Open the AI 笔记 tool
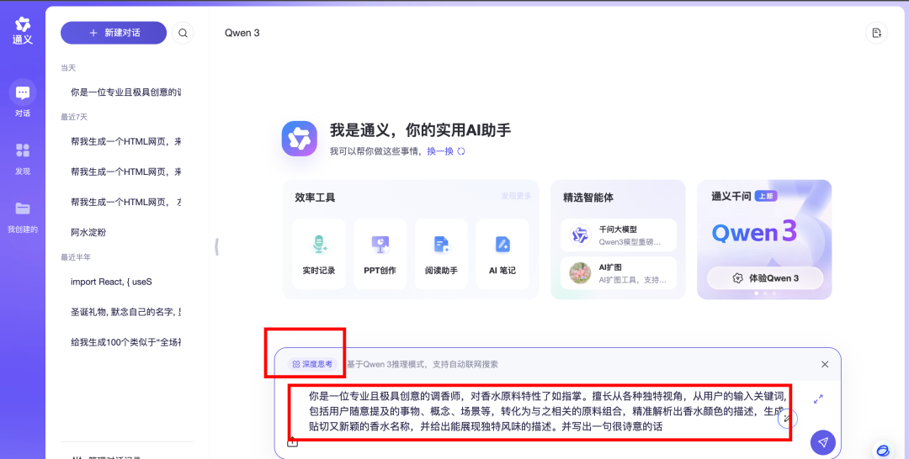909x459 pixels. pos(502,254)
